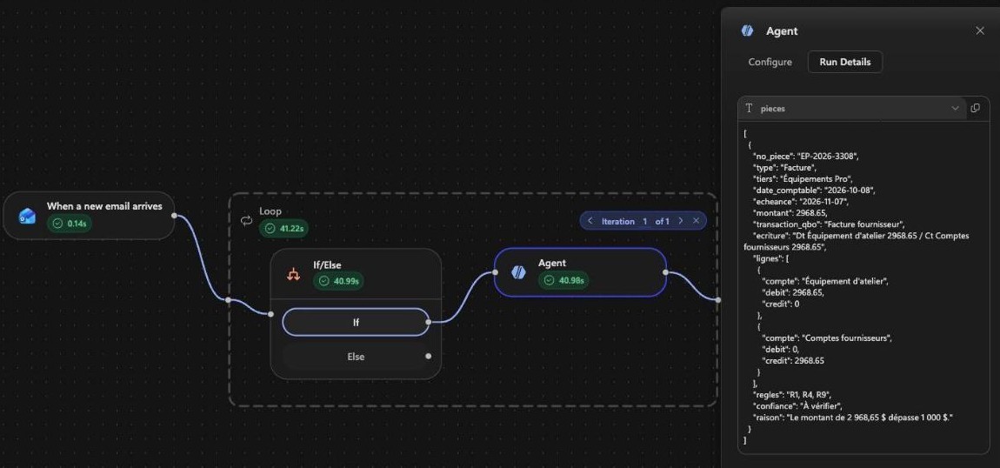This screenshot has height=468, width=1000.
Task: Click the Loop container label
Action: [x=270, y=211]
